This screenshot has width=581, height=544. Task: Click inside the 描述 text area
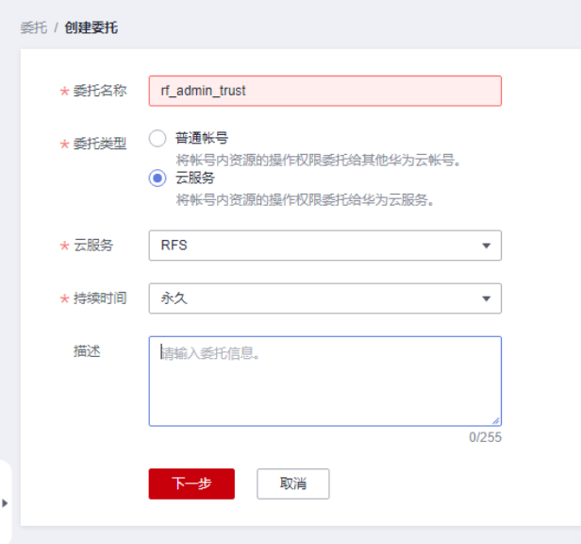(324, 382)
